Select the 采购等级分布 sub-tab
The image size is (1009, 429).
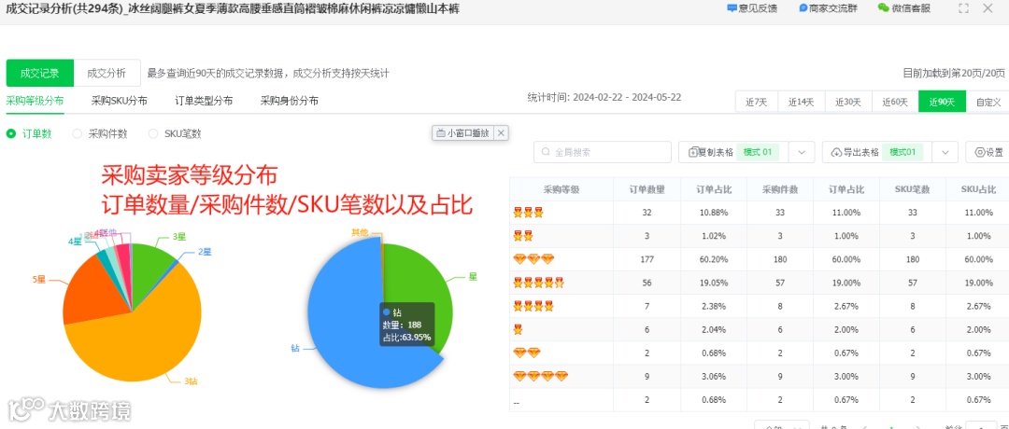pos(35,101)
